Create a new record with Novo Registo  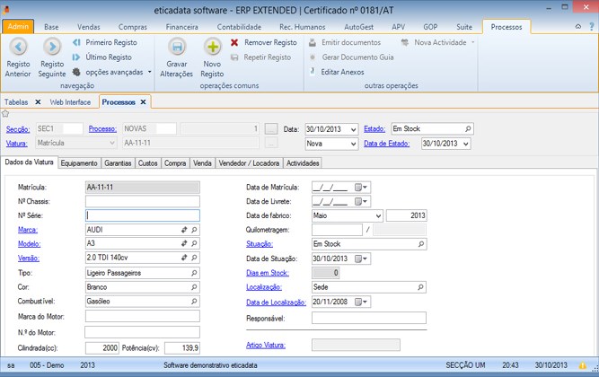click(213, 47)
